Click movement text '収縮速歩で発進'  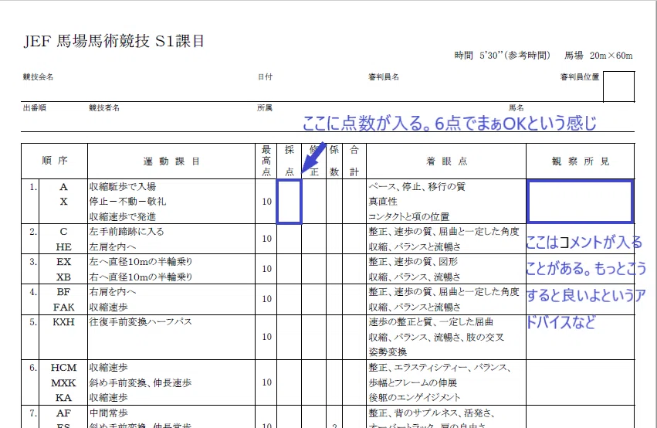(122, 217)
